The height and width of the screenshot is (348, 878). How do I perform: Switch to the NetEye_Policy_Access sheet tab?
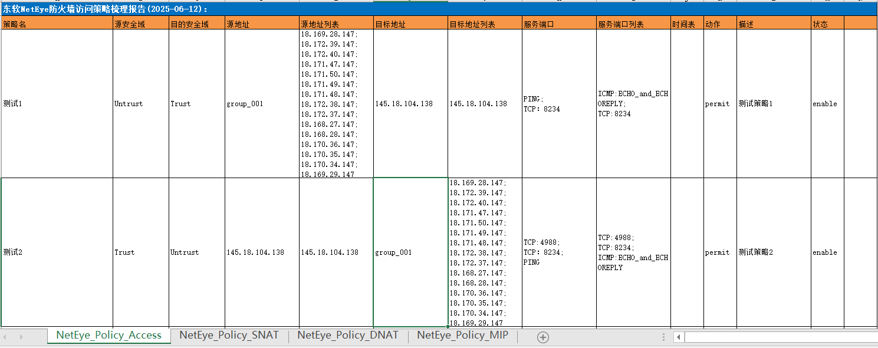[109, 336]
